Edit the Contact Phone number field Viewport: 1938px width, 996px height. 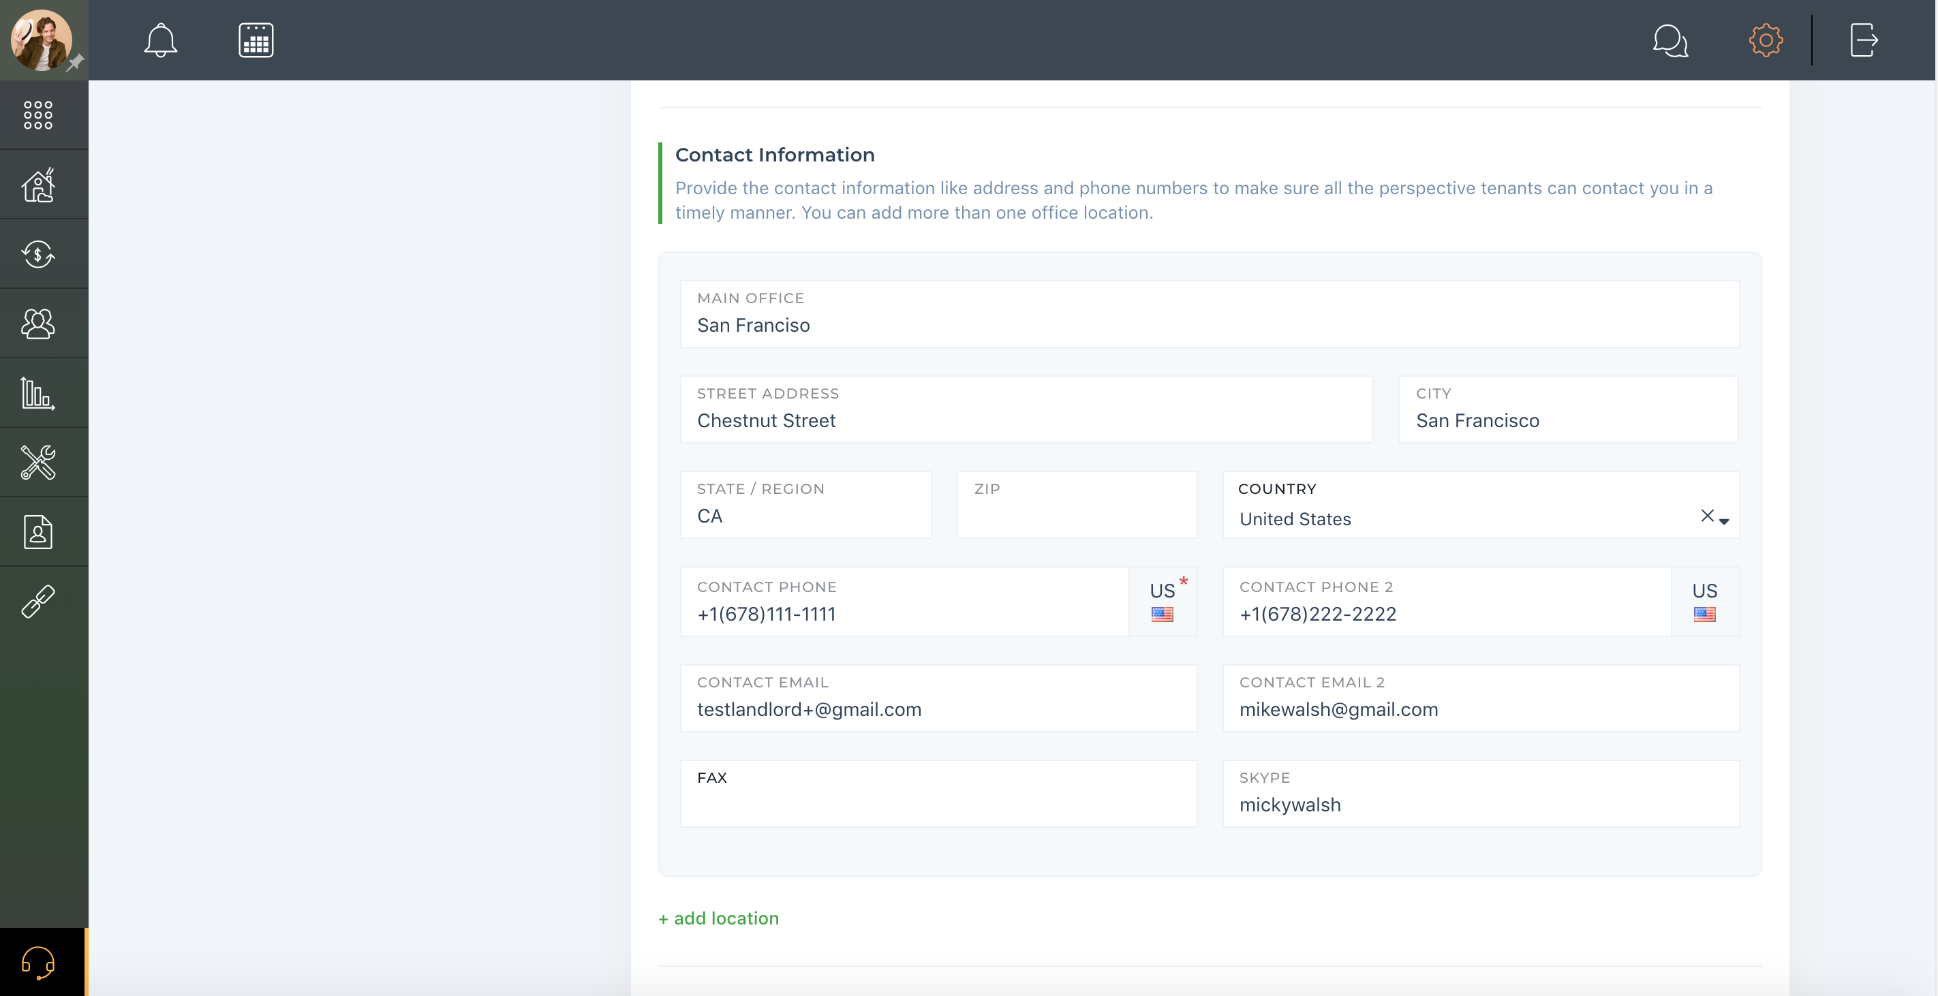(x=904, y=601)
